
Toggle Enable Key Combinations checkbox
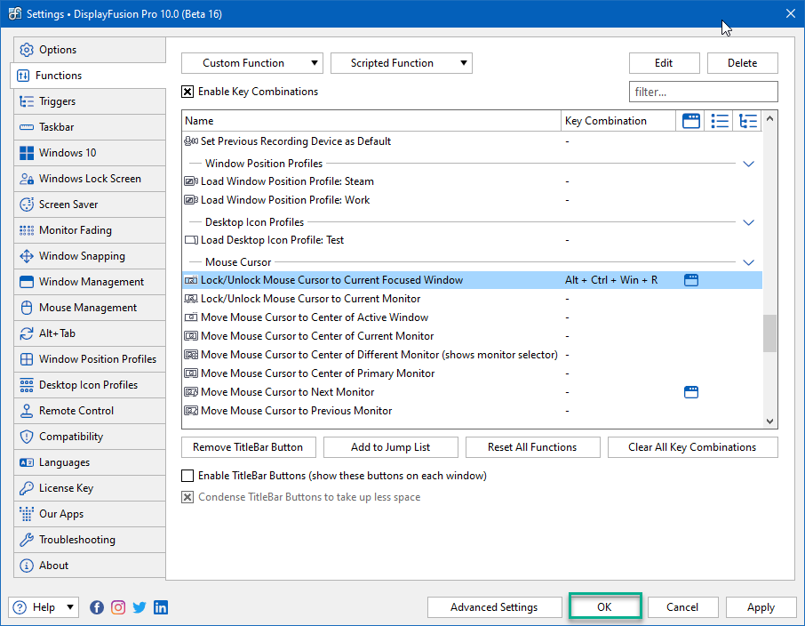[x=187, y=92]
